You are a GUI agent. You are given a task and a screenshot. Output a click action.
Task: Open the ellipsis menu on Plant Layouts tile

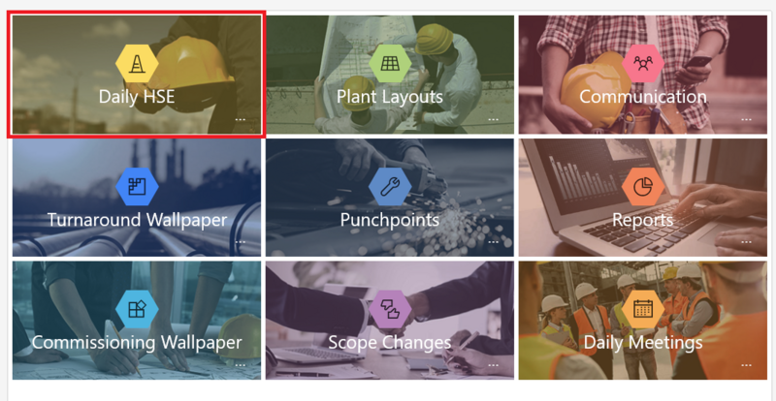pos(494,119)
